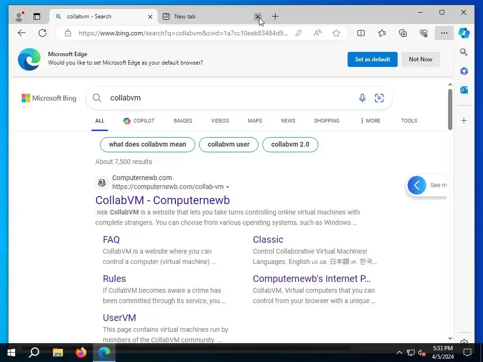Open a new tab with plus button

275,16
